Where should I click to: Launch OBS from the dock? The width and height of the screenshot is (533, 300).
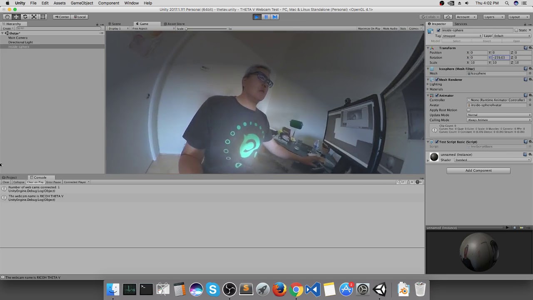coord(229,289)
